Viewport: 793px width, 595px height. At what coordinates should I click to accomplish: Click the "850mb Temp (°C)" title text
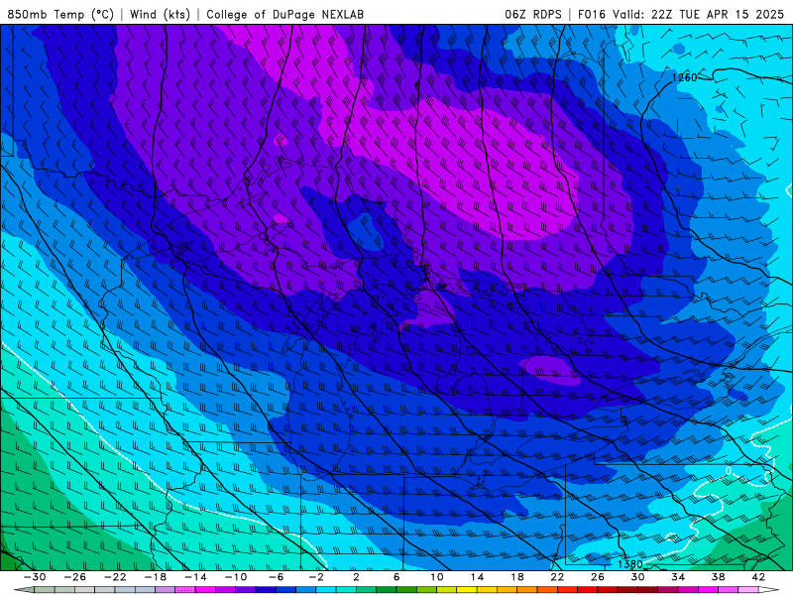coord(60,14)
